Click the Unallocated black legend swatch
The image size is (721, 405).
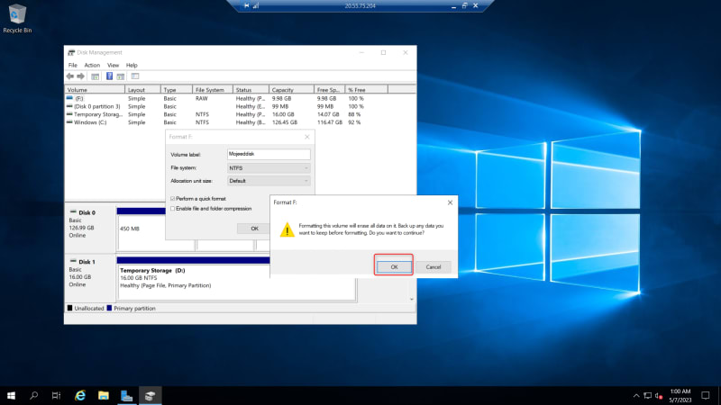click(x=70, y=308)
